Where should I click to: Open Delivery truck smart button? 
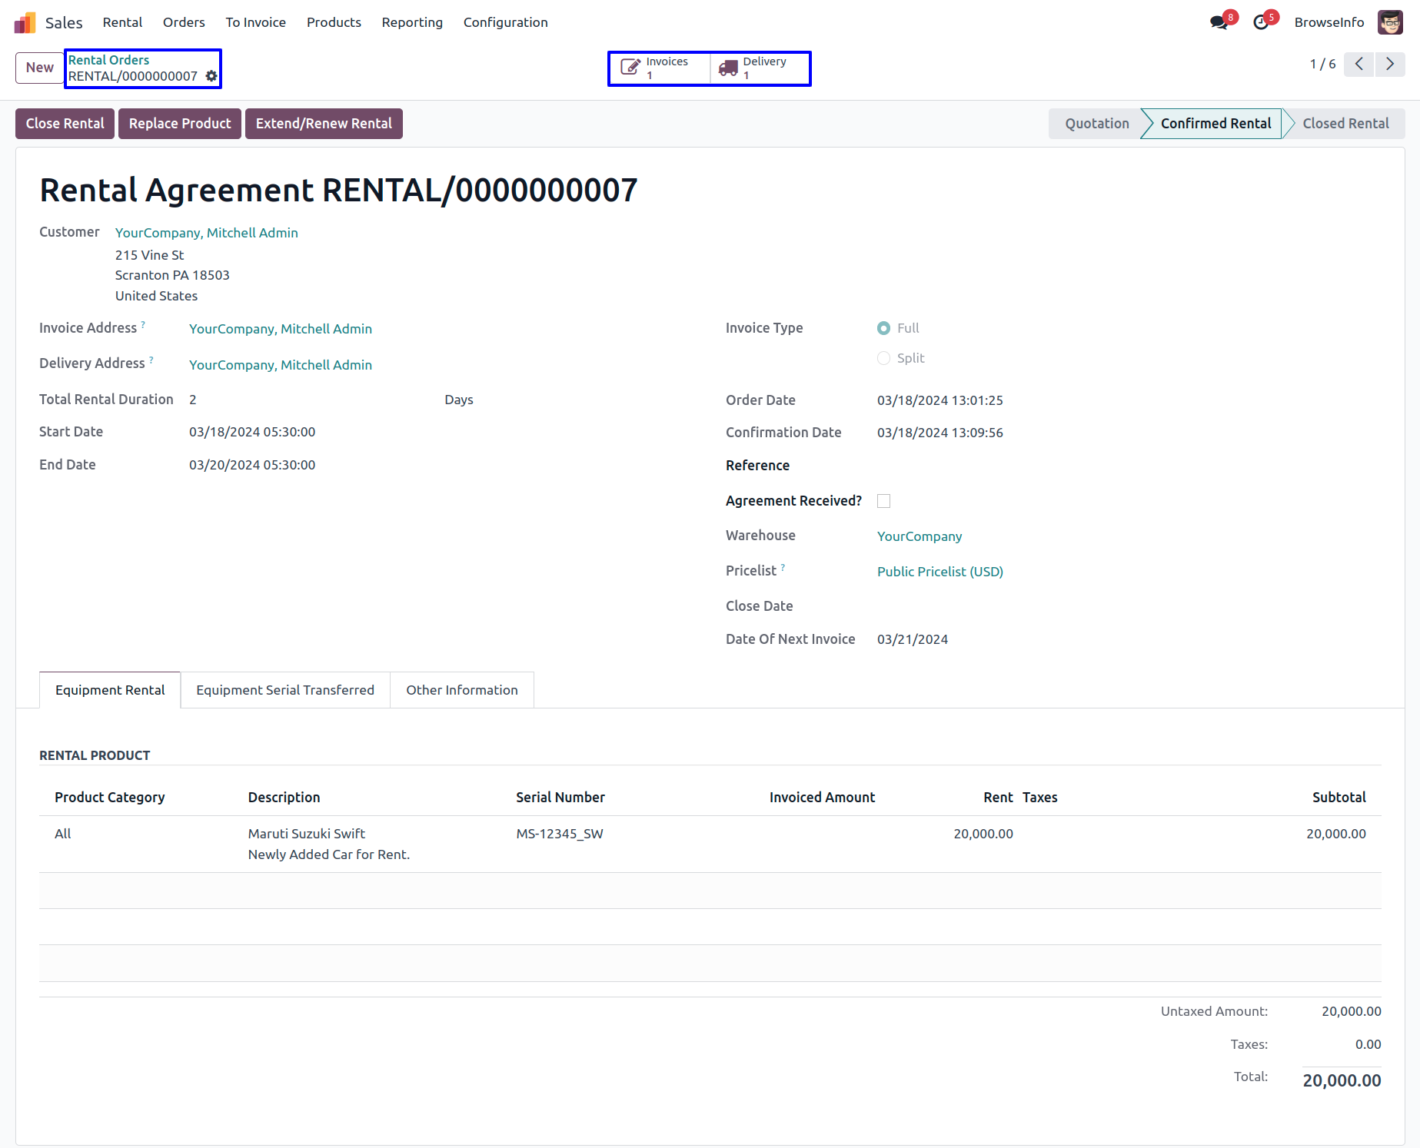759,68
